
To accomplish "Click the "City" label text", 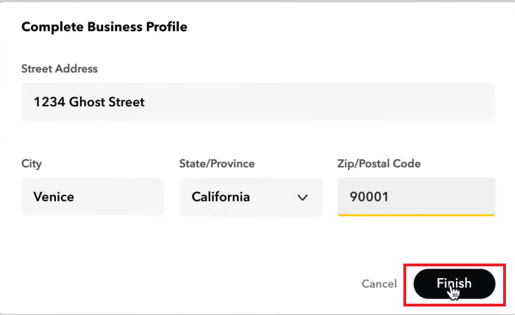I will coord(32,164).
